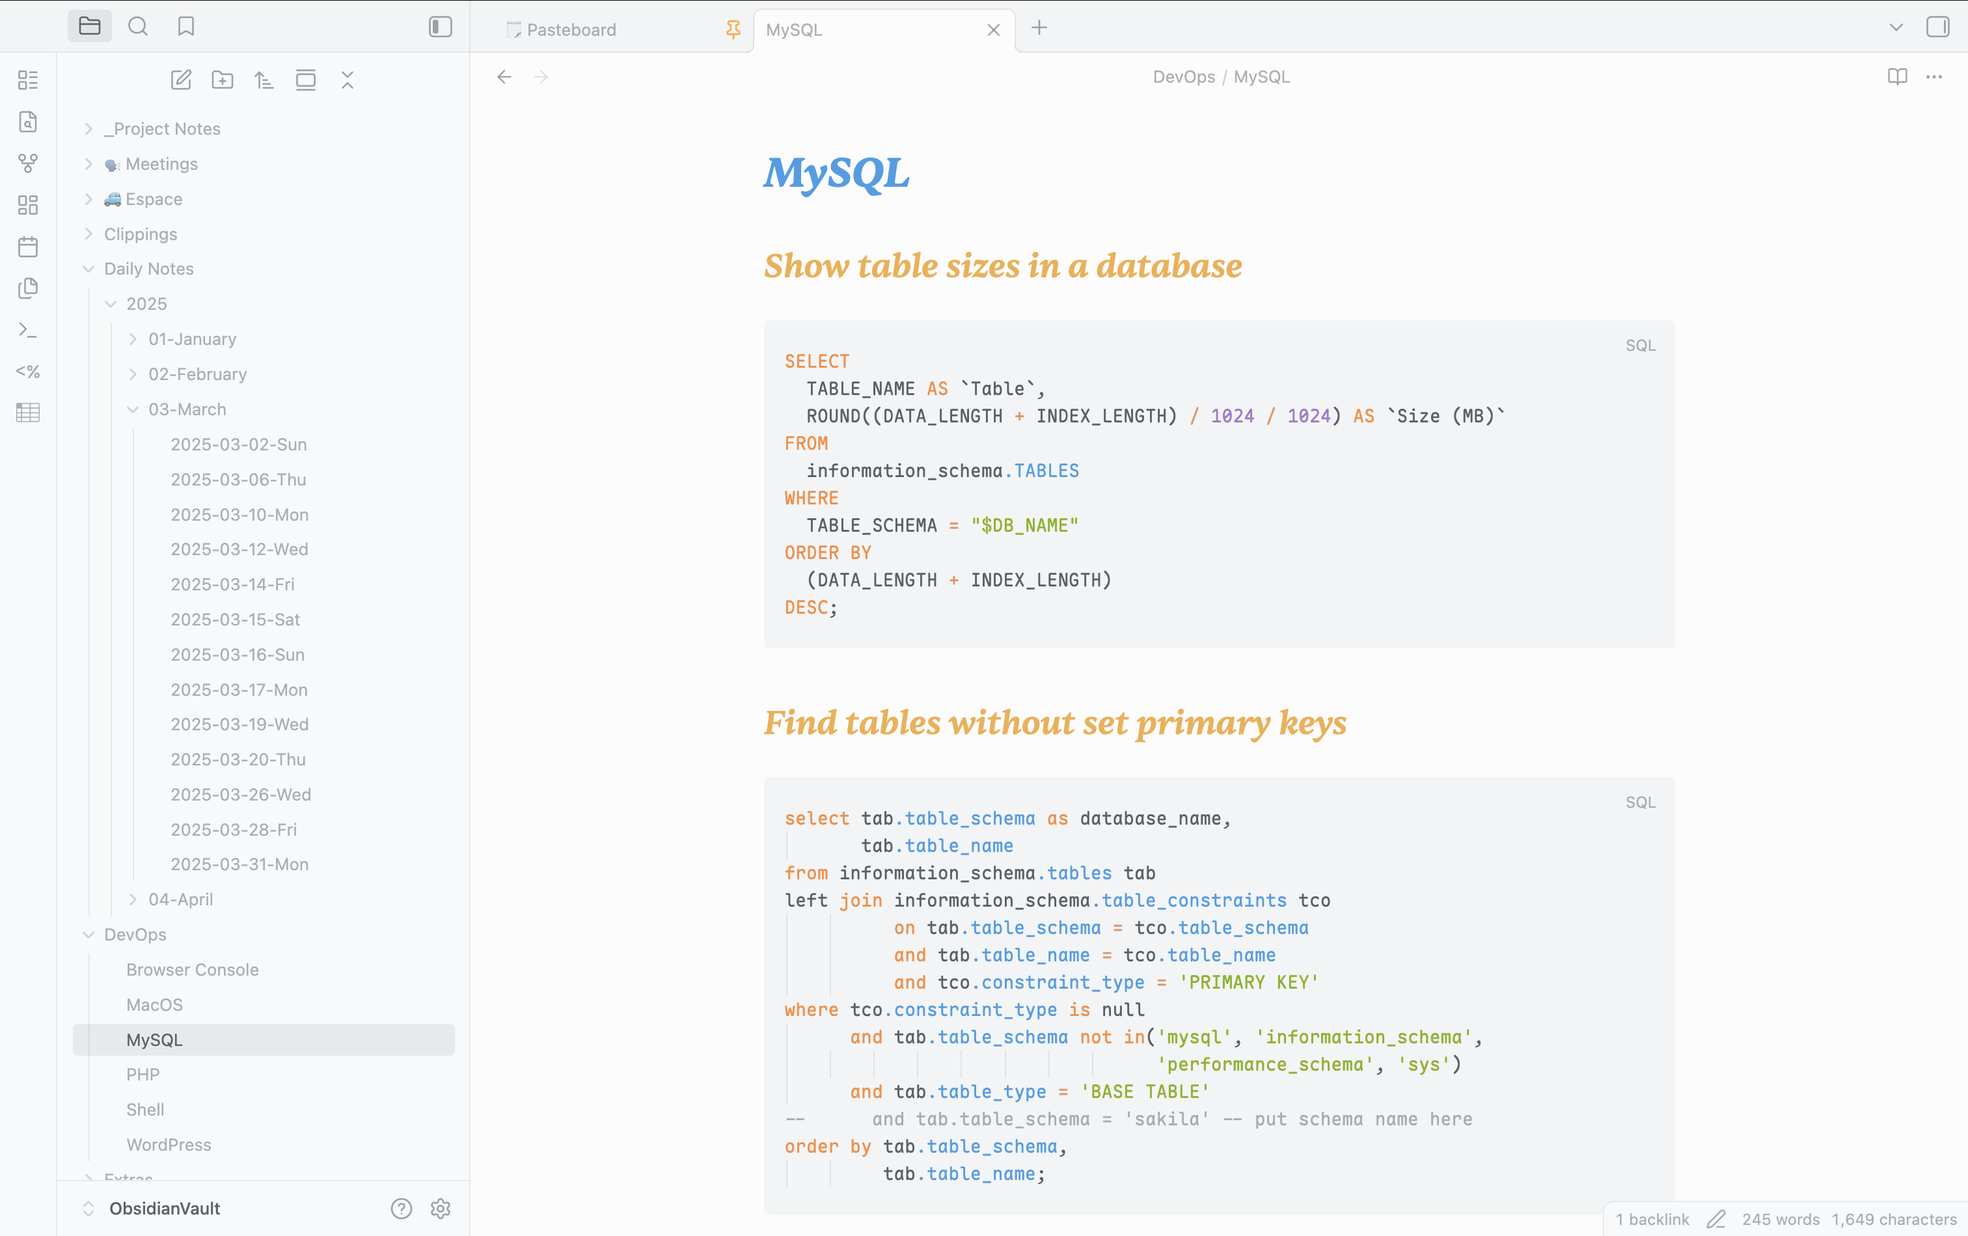Change the sort order icon
The image size is (1968, 1236).
coord(264,80)
